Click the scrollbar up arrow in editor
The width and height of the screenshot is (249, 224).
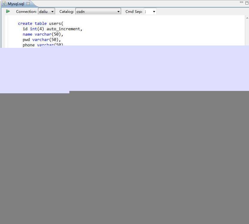[247, 18]
